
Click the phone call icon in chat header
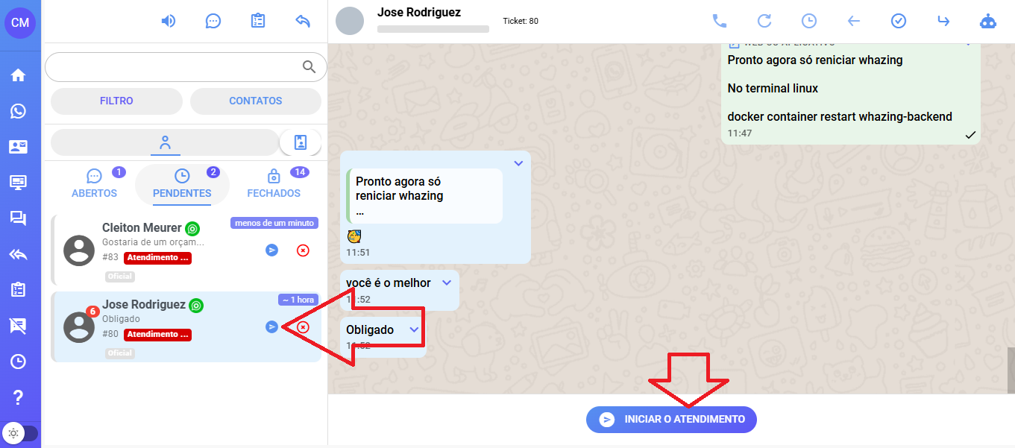(x=719, y=21)
